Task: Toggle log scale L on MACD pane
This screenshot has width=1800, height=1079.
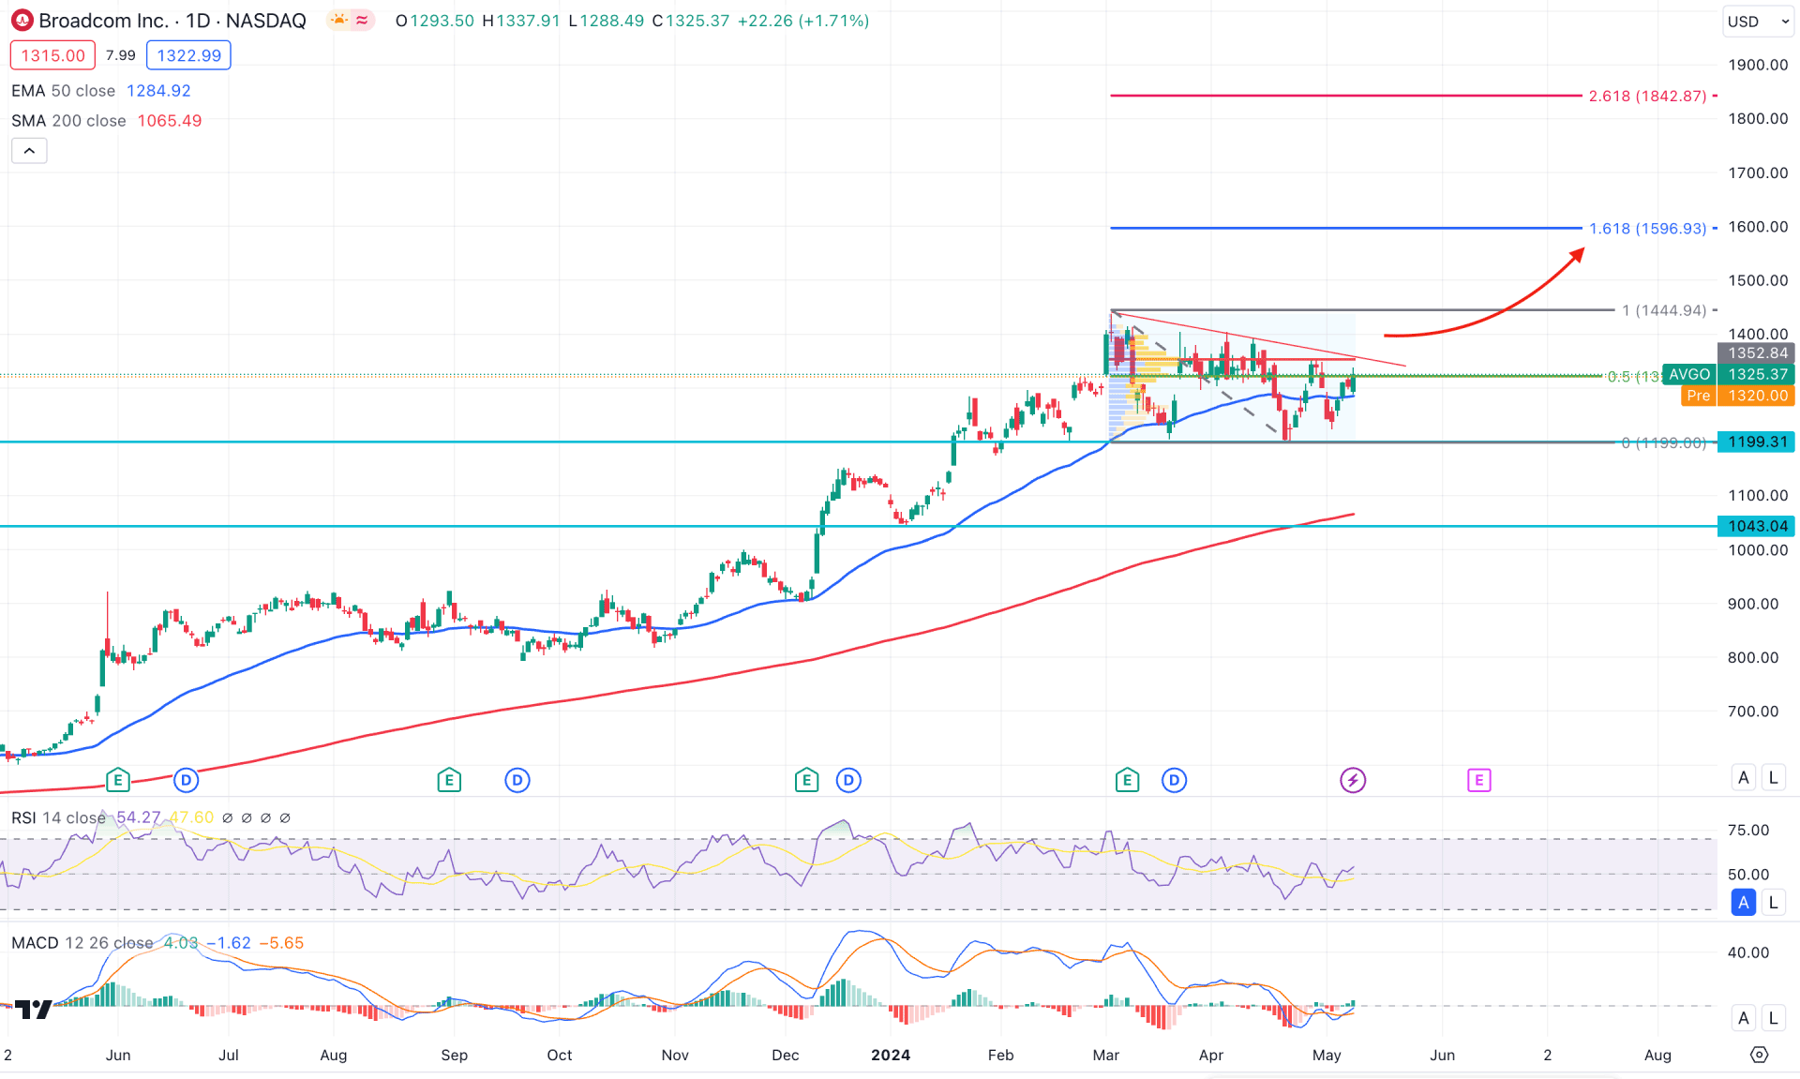Action: (x=1773, y=1017)
